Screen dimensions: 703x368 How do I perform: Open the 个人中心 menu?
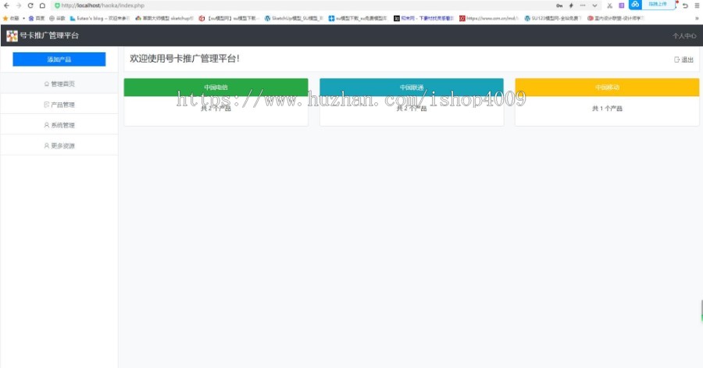684,36
